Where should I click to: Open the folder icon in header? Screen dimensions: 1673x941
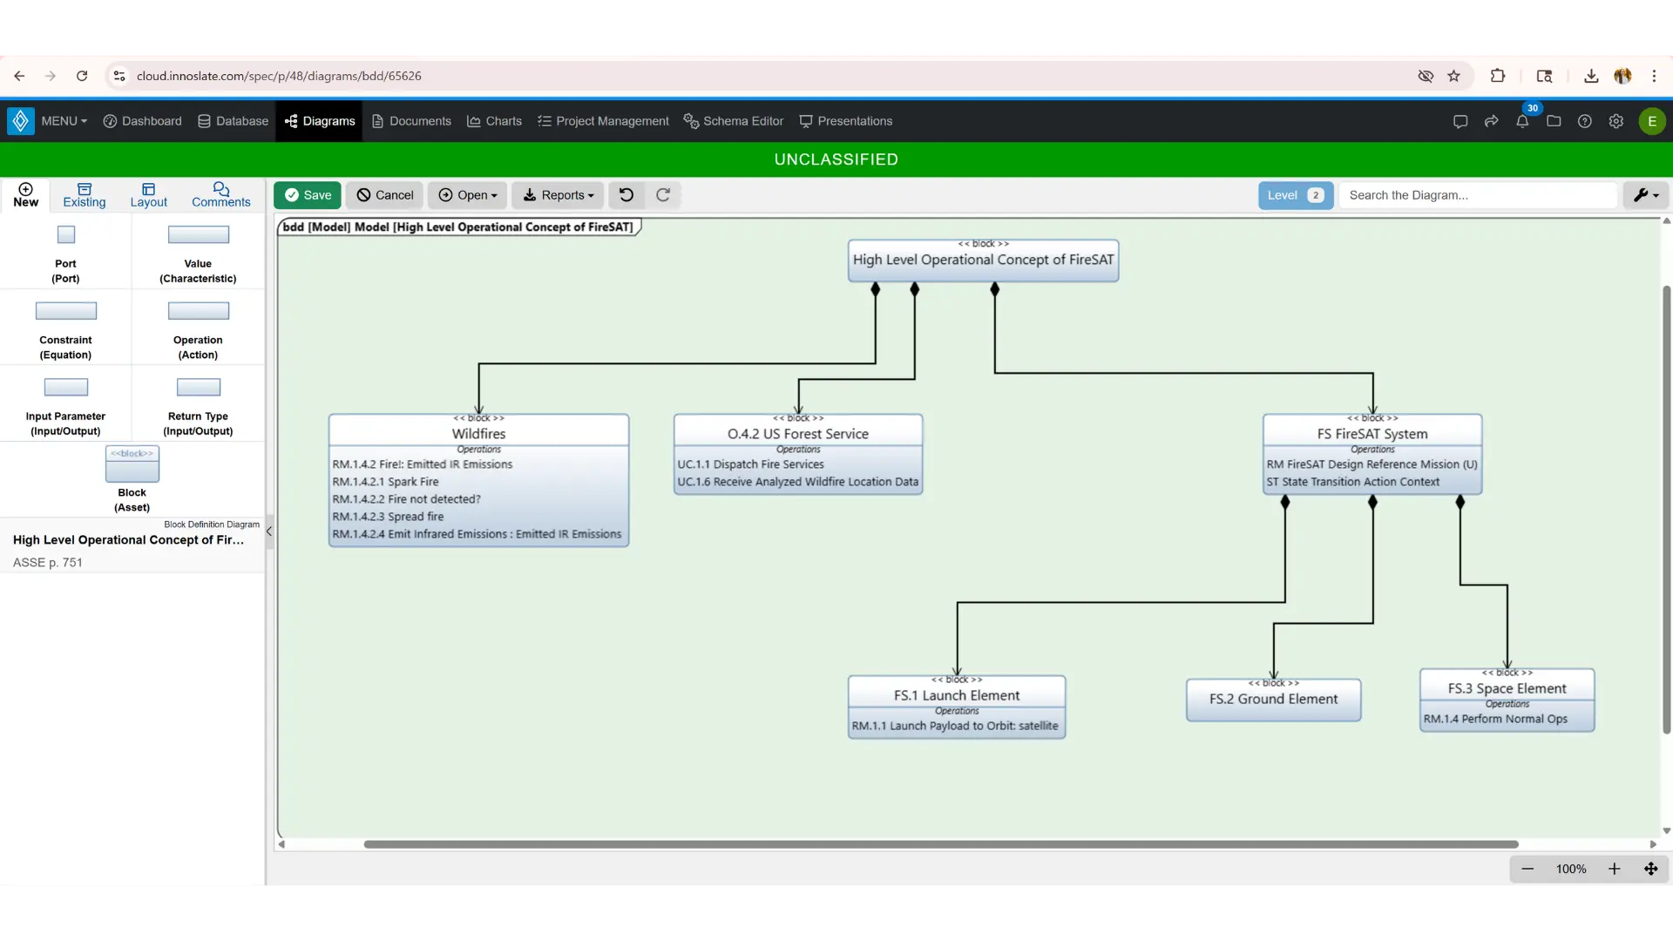pyautogui.click(x=1554, y=121)
